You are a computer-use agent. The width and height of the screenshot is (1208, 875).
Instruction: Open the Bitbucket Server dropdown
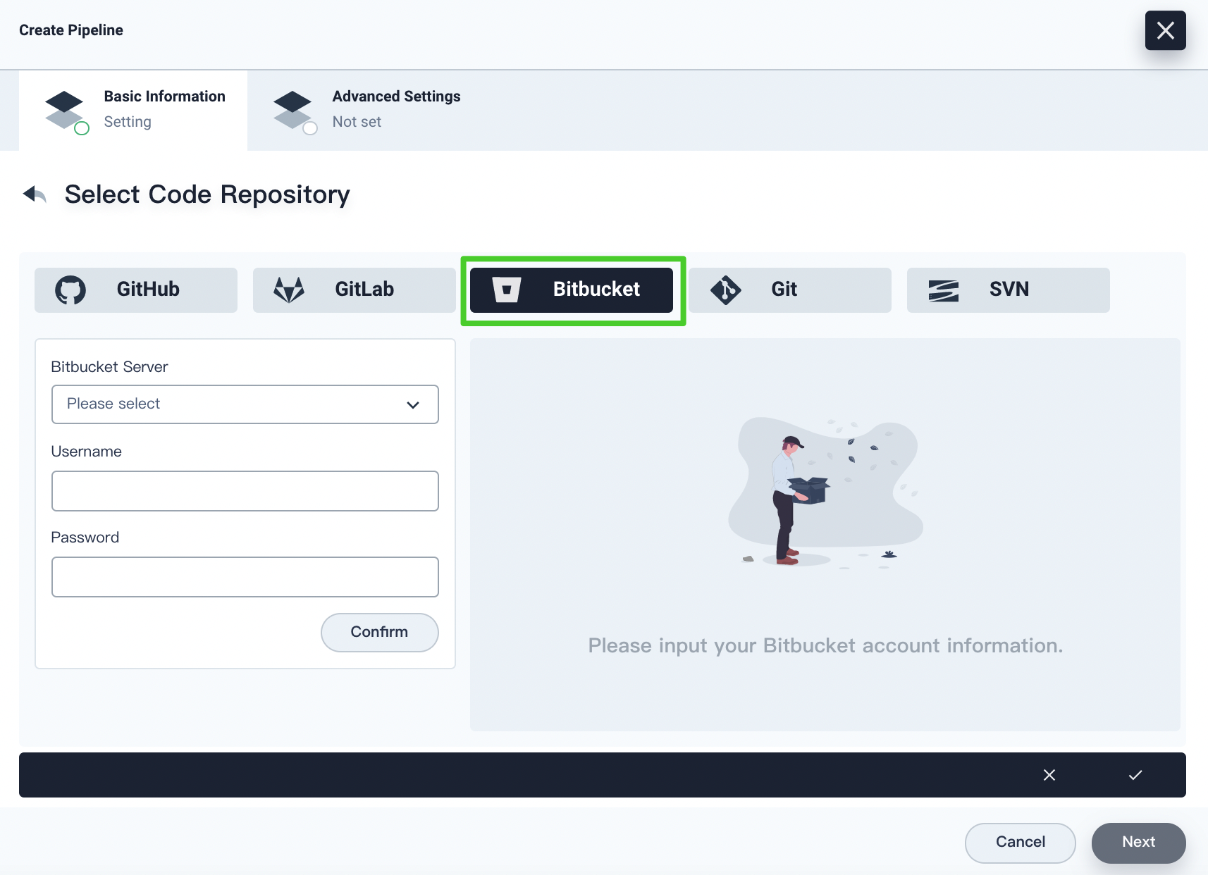click(x=245, y=404)
